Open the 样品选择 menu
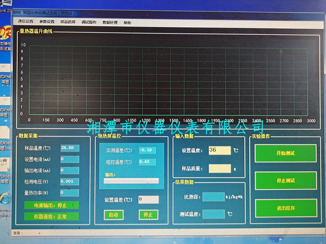This screenshot has height=244, width=326. (x=68, y=22)
